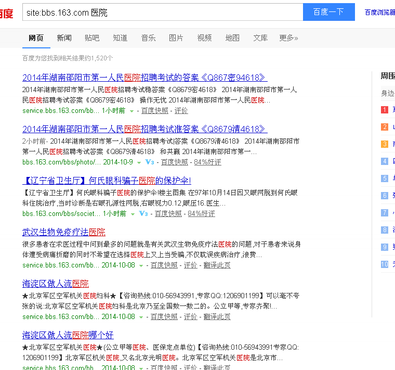Expand dropdown arrow under 海淀区做人流医院 result
The image size is (395, 370).
[141, 317]
